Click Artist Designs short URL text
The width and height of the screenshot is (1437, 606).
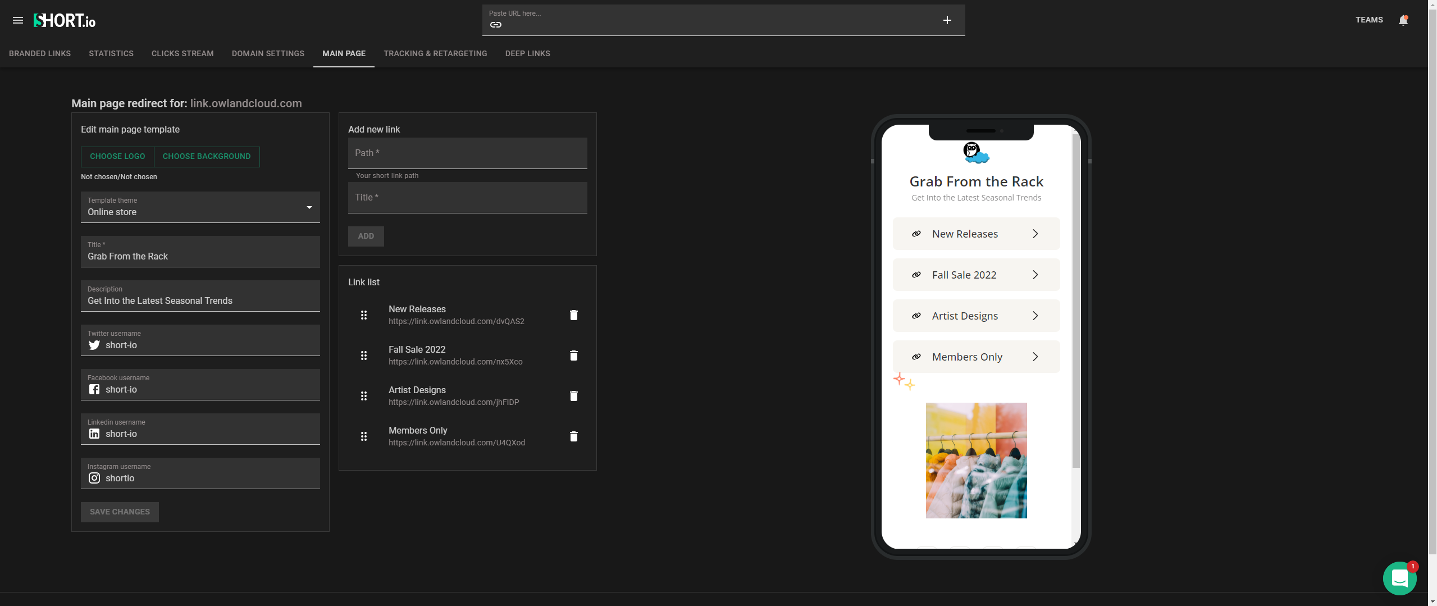pyautogui.click(x=454, y=402)
